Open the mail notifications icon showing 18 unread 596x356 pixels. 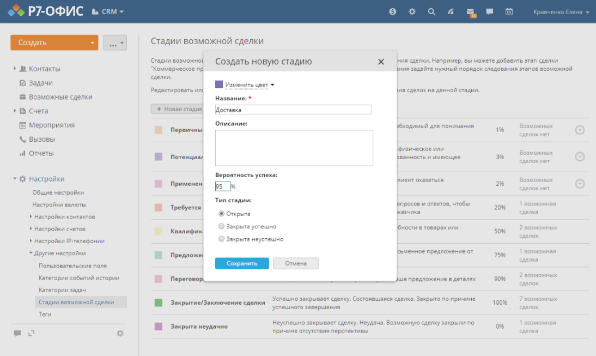[x=470, y=11]
